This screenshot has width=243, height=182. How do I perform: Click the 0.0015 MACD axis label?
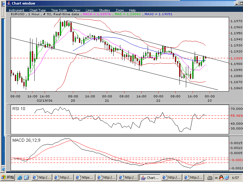point(237,143)
